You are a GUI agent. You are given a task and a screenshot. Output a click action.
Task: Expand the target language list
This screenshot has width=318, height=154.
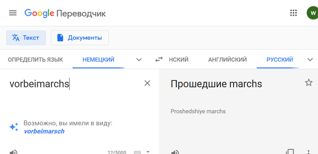click(310, 60)
